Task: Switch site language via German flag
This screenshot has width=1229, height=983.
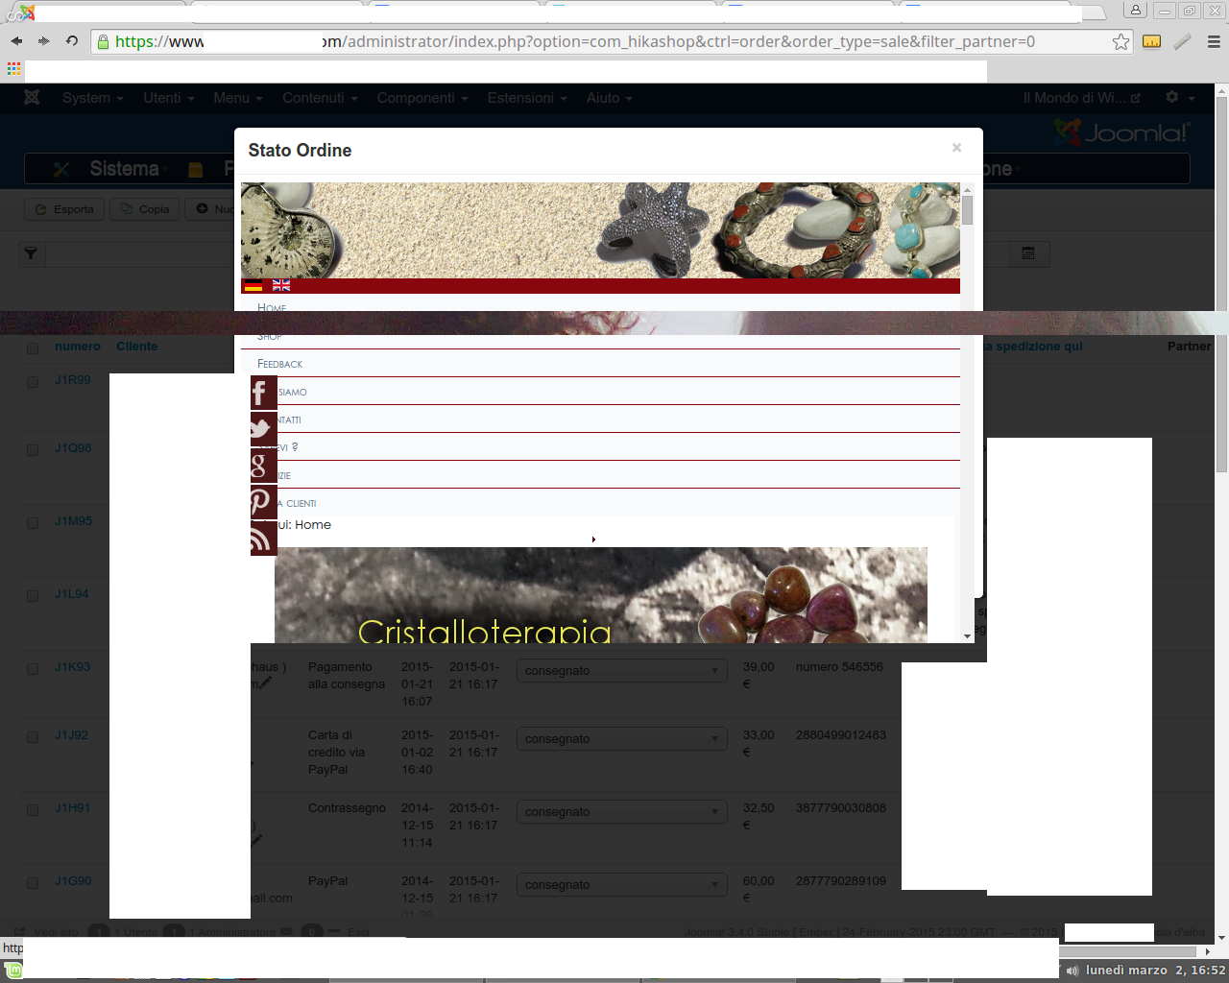Action: pos(253,285)
